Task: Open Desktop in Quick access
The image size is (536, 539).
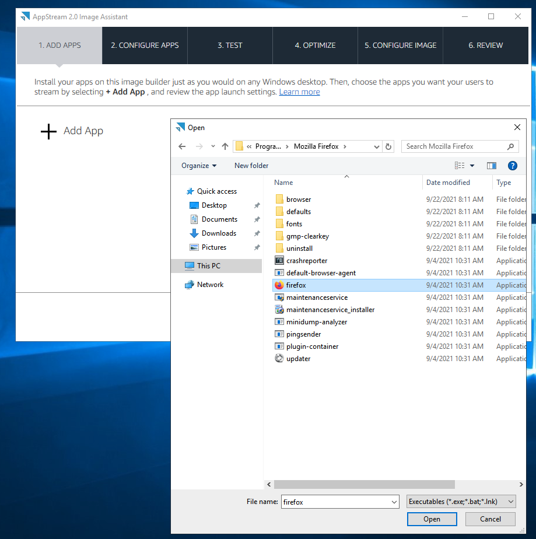Action: click(214, 205)
